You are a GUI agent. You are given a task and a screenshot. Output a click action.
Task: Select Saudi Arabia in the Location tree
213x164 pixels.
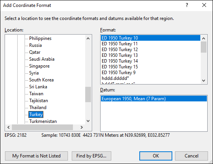click(x=42, y=59)
